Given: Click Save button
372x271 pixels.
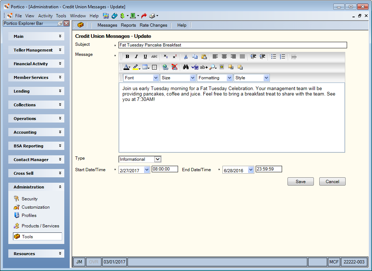Looking at the screenshot, I should 300,182.
